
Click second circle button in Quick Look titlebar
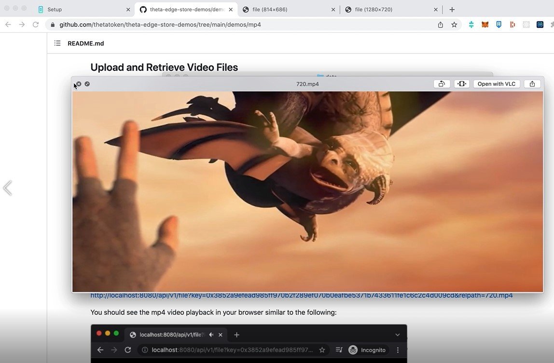pos(87,84)
